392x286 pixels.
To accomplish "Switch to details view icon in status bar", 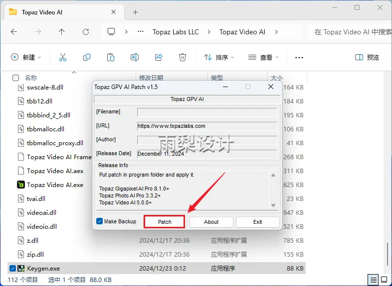I will 373,280.
